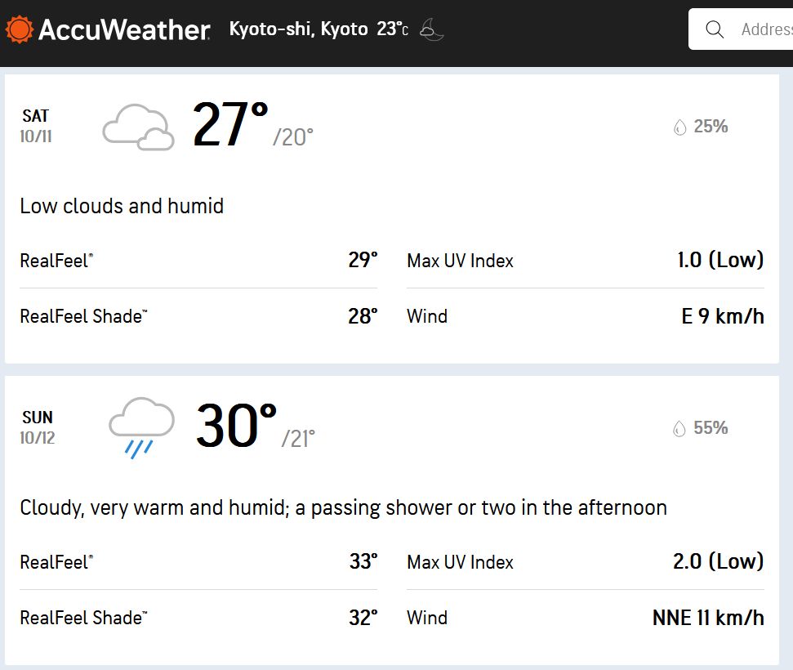Click Sunday's NNE 11 km/h wind reading

point(708,618)
